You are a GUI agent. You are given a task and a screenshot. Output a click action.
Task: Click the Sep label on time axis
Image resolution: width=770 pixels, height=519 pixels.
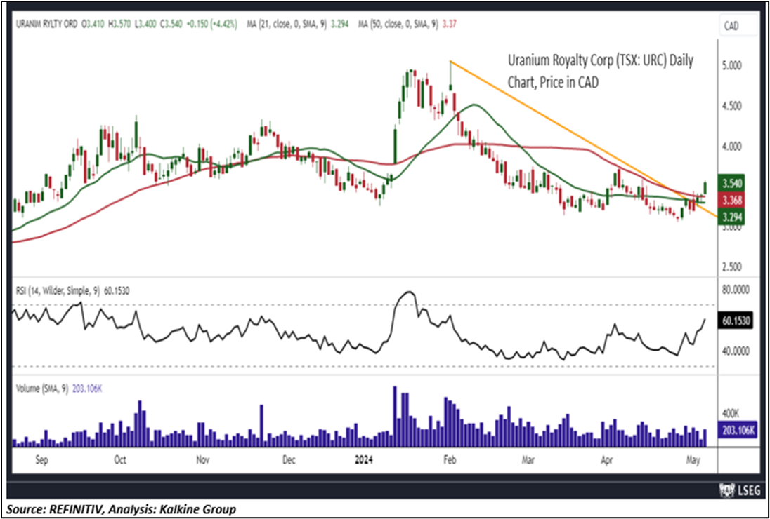[x=42, y=461]
